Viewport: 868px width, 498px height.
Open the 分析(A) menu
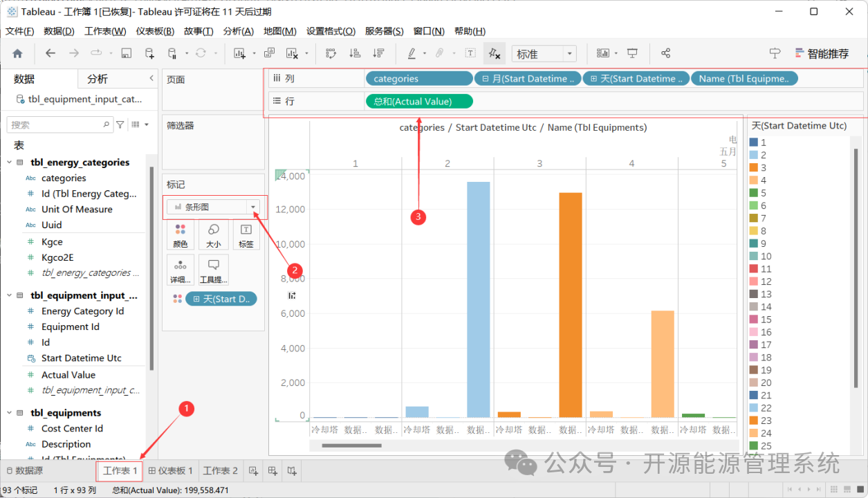(x=239, y=31)
